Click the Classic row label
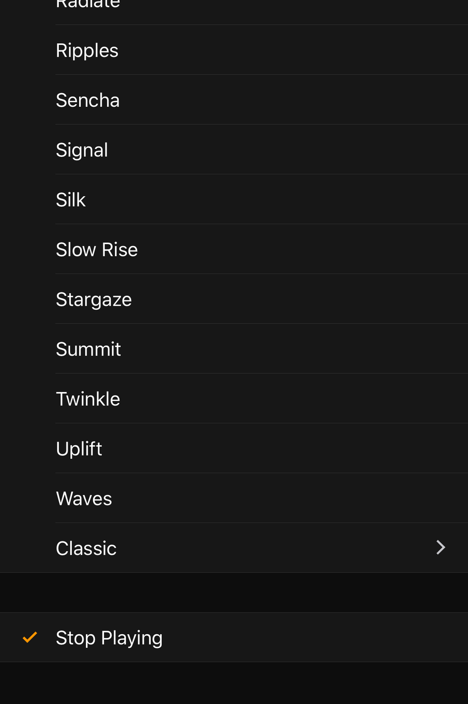The image size is (468, 704). point(86,548)
